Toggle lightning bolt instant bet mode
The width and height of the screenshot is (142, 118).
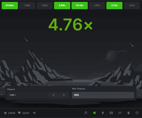coord(103,113)
